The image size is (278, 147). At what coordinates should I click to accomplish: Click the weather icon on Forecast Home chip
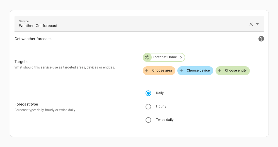tap(147, 57)
